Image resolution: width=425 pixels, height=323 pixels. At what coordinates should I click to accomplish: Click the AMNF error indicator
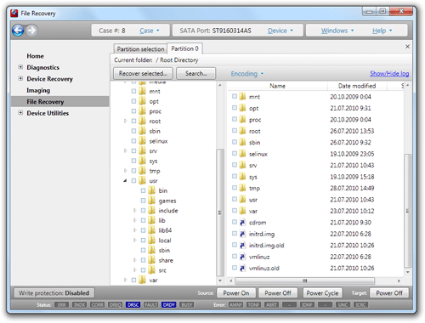tap(235, 305)
